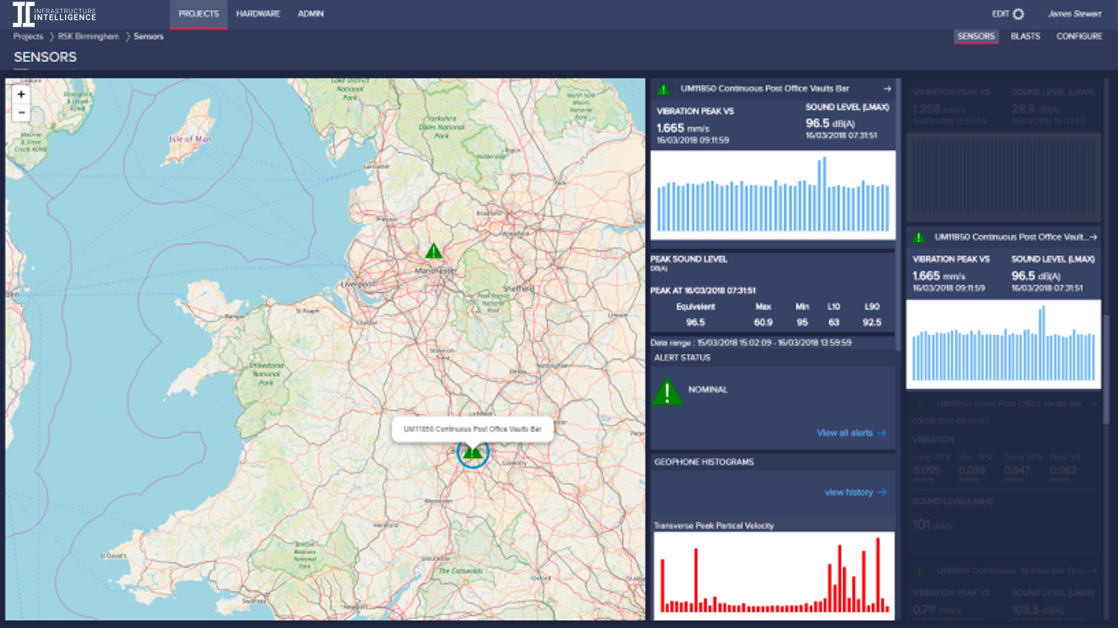Select the UM11850 Event Post Office Vaults Bar card
Viewport: 1118px width, 628px height.
[1003, 475]
